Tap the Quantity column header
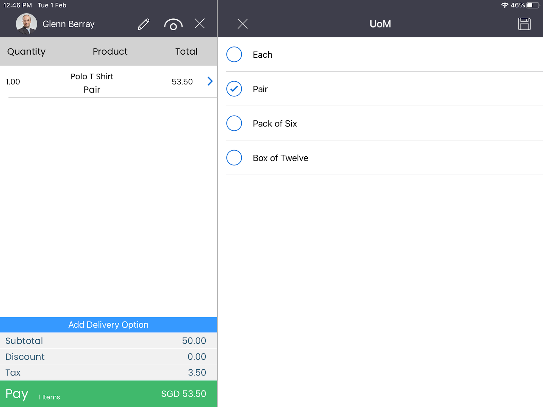This screenshot has width=543, height=407. 26,52
